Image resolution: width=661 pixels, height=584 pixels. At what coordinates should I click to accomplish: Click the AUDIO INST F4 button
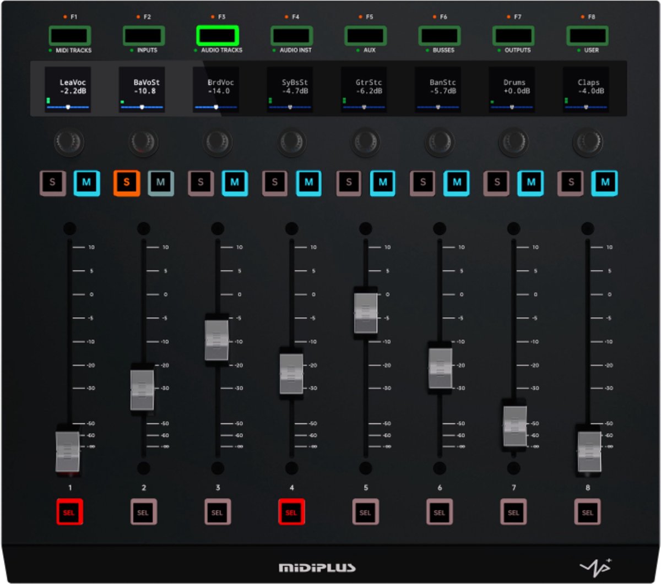pyautogui.click(x=291, y=36)
